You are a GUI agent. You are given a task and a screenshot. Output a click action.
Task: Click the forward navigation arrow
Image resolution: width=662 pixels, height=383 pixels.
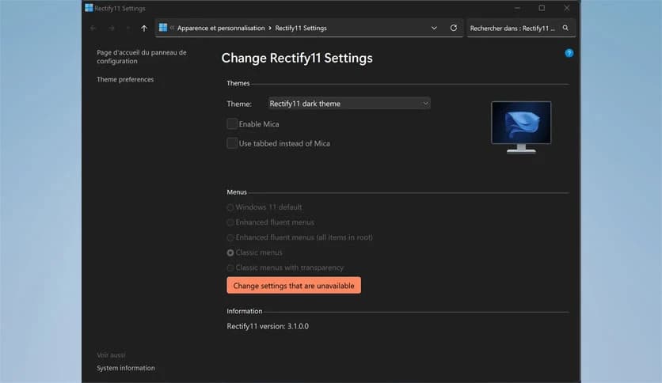click(111, 28)
